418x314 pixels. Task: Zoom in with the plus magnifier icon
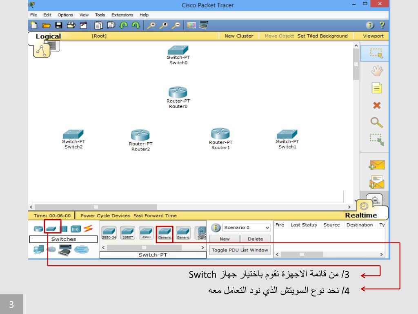(x=151, y=25)
